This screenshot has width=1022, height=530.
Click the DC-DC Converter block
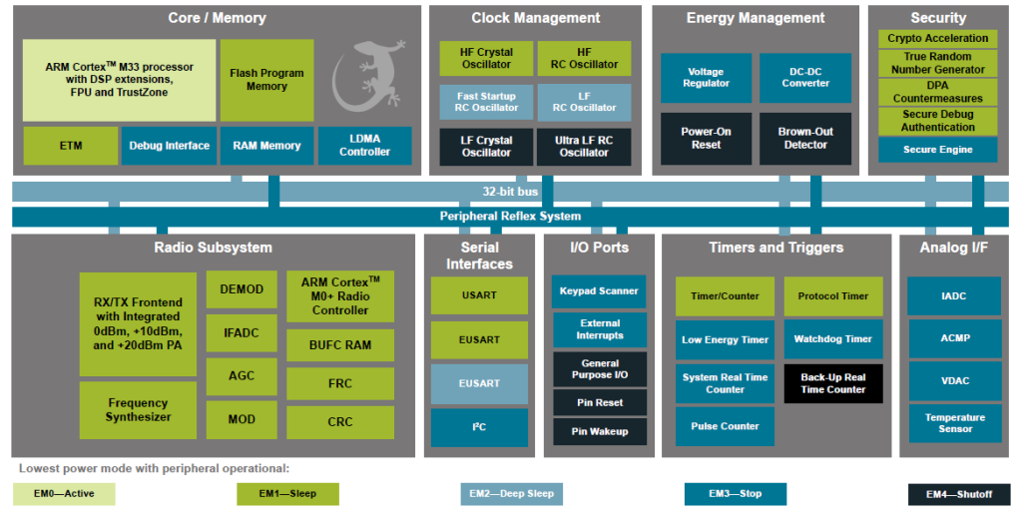tap(805, 77)
